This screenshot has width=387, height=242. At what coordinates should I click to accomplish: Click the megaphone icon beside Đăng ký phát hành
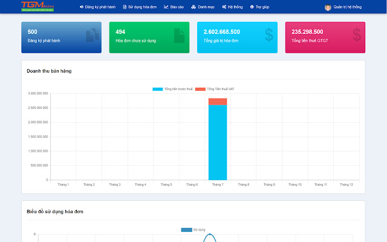(x=82, y=7)
